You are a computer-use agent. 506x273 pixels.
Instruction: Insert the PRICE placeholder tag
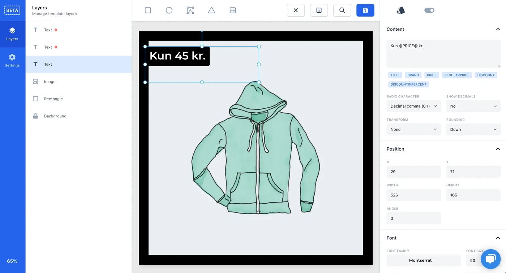pyautogui.click(x=432, y=75)
